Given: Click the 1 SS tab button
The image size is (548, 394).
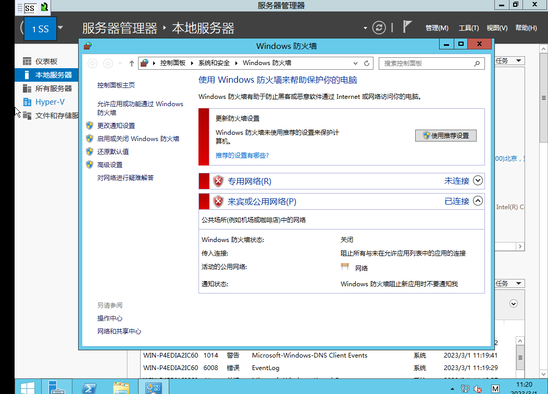Looking at the screenshot, I should [x=40, y=29].
